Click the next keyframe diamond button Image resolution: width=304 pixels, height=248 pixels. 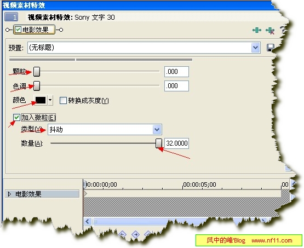pos(135,235)
